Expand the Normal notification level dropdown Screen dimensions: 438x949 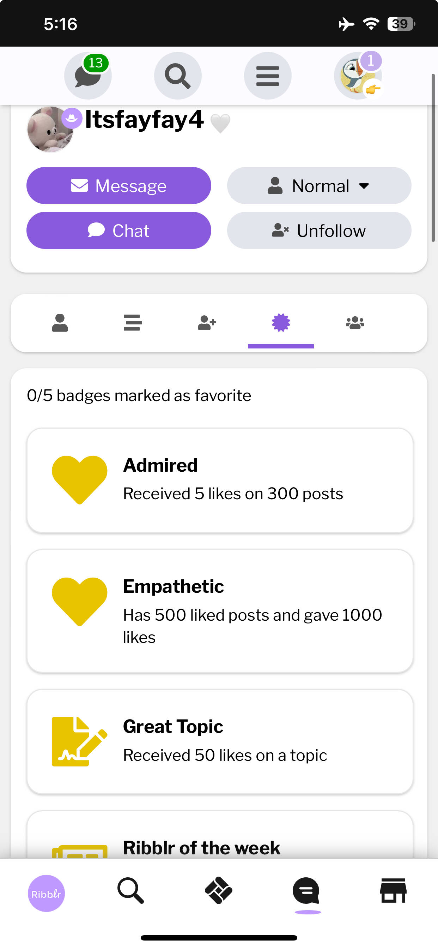[319, 186]
